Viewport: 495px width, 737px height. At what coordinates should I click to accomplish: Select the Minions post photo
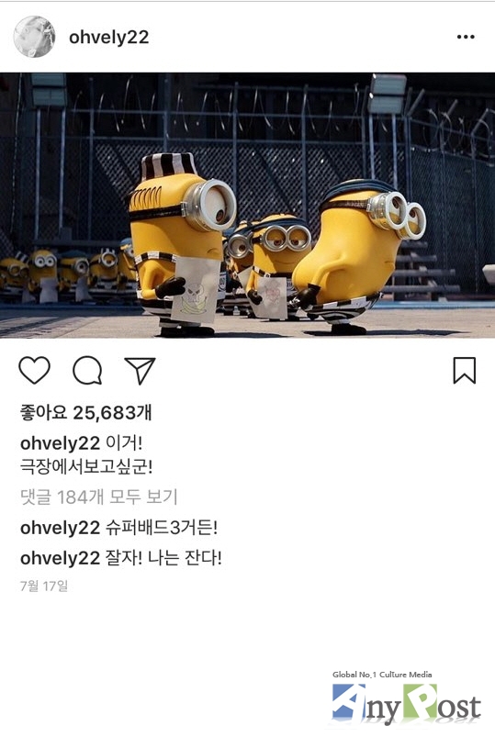pyautogui.click(x=248, y=205)
